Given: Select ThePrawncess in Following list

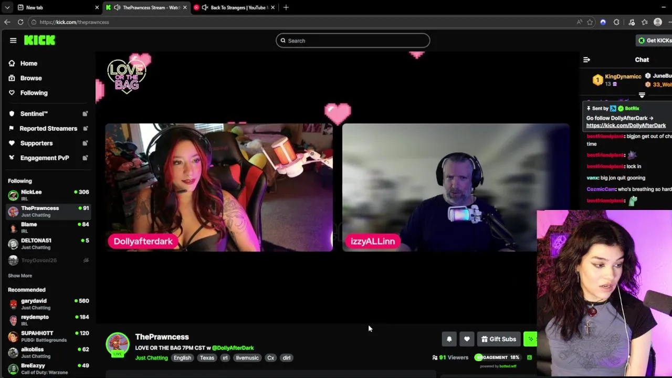Looking at the screenshot, I should click(x=48, y=212).
